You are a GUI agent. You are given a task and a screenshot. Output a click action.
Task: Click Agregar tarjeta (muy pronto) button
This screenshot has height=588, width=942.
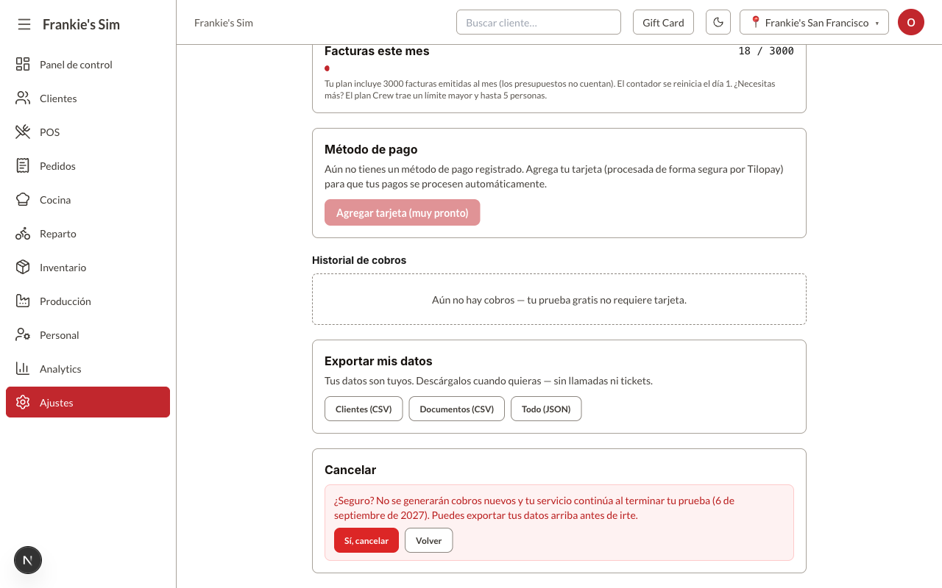coord(402,212)
